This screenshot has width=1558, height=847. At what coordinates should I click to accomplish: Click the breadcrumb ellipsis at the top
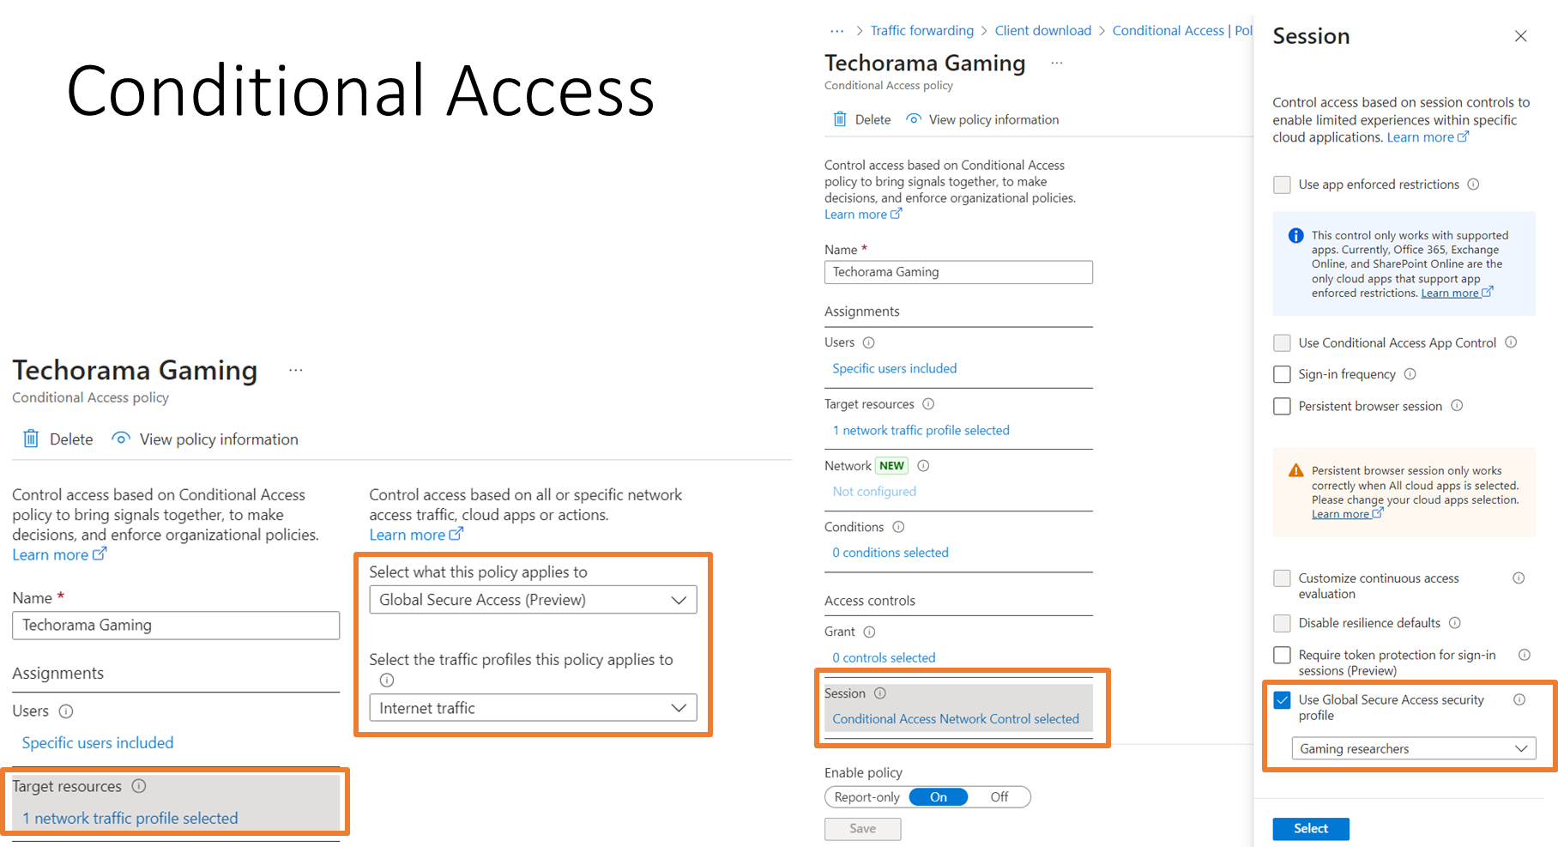click(x=836, y=30)
